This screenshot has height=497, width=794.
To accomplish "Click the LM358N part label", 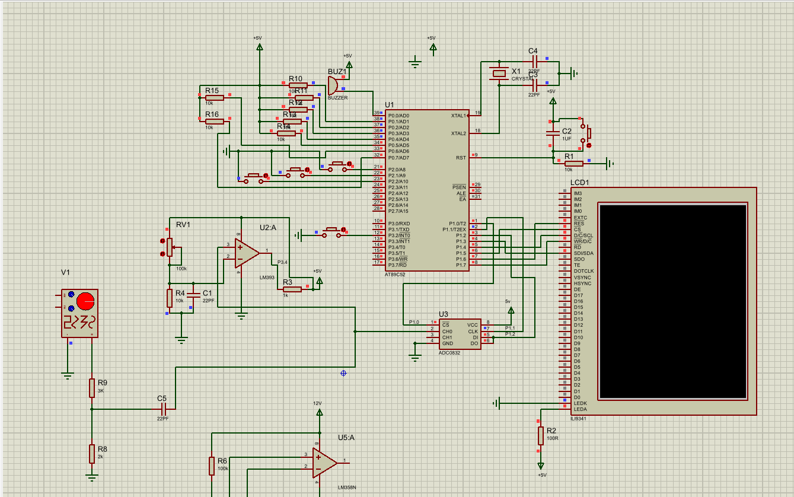I will point(346,488).
